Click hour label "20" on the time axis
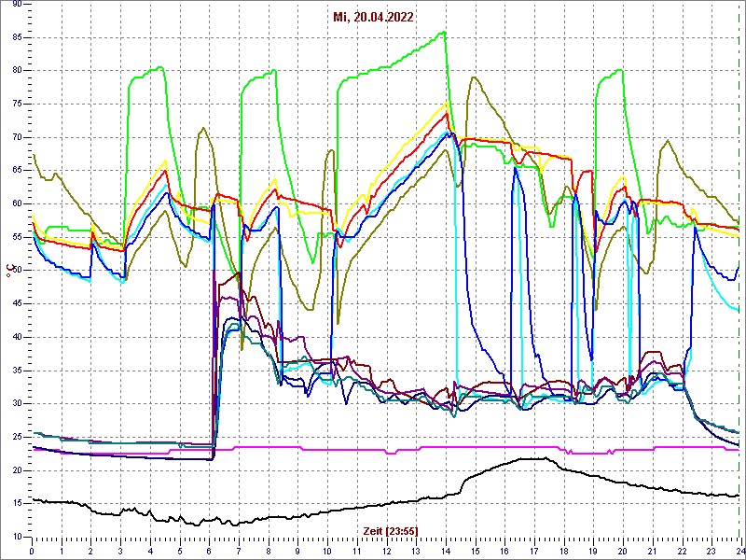 tap(622, 552)
